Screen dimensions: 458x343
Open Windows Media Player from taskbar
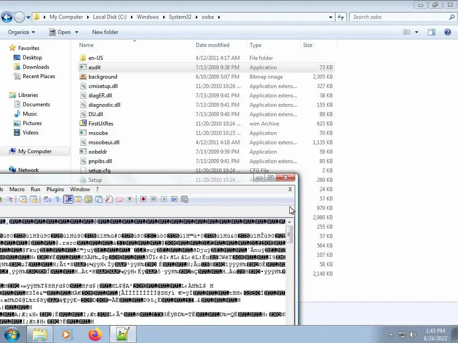(x=67, y=334)
